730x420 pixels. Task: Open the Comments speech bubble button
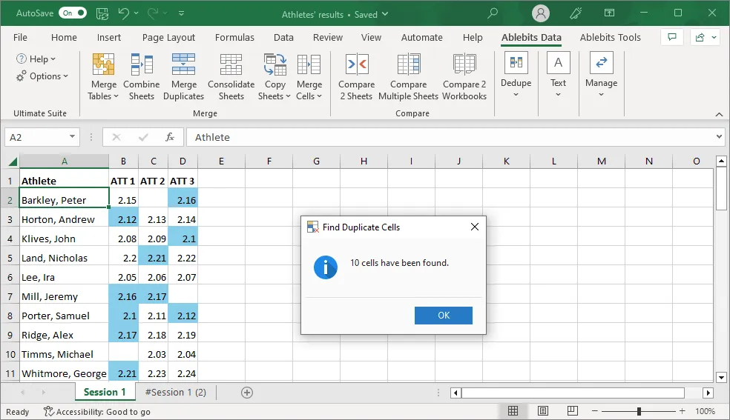(x=672, y=37)
